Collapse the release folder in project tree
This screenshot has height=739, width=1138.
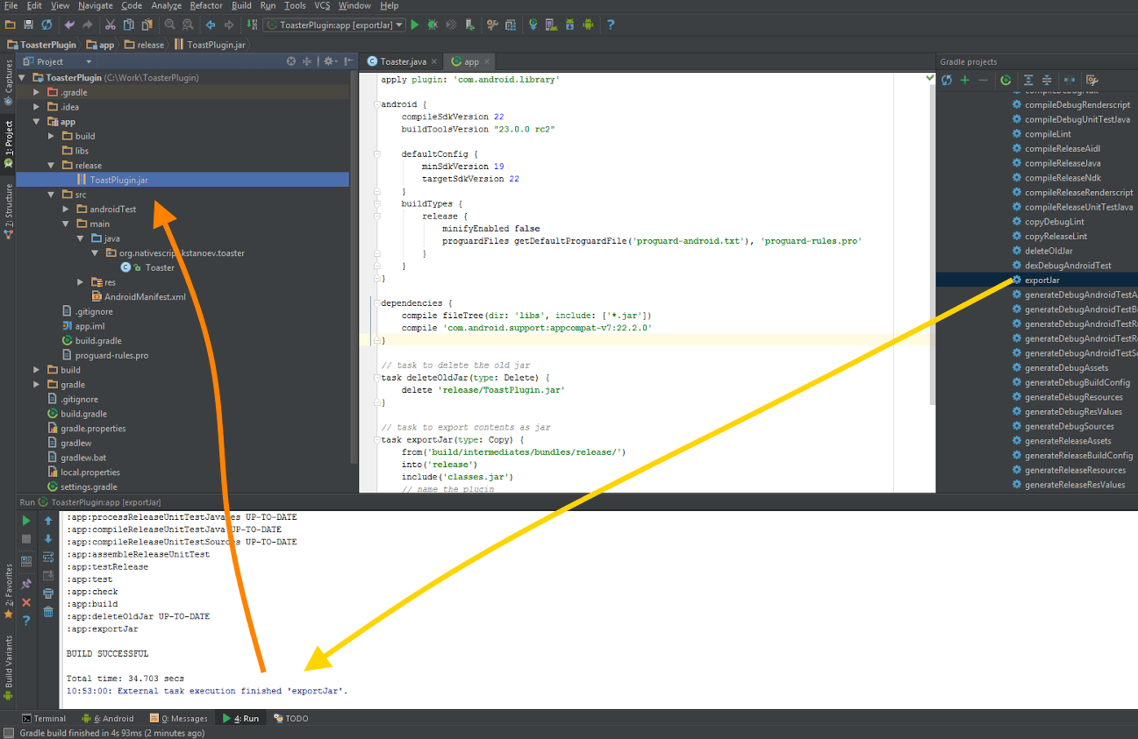(53, 165)
